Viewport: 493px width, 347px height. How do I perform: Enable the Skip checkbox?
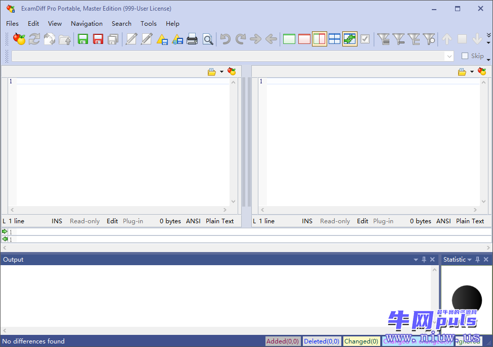pos(465,56)
